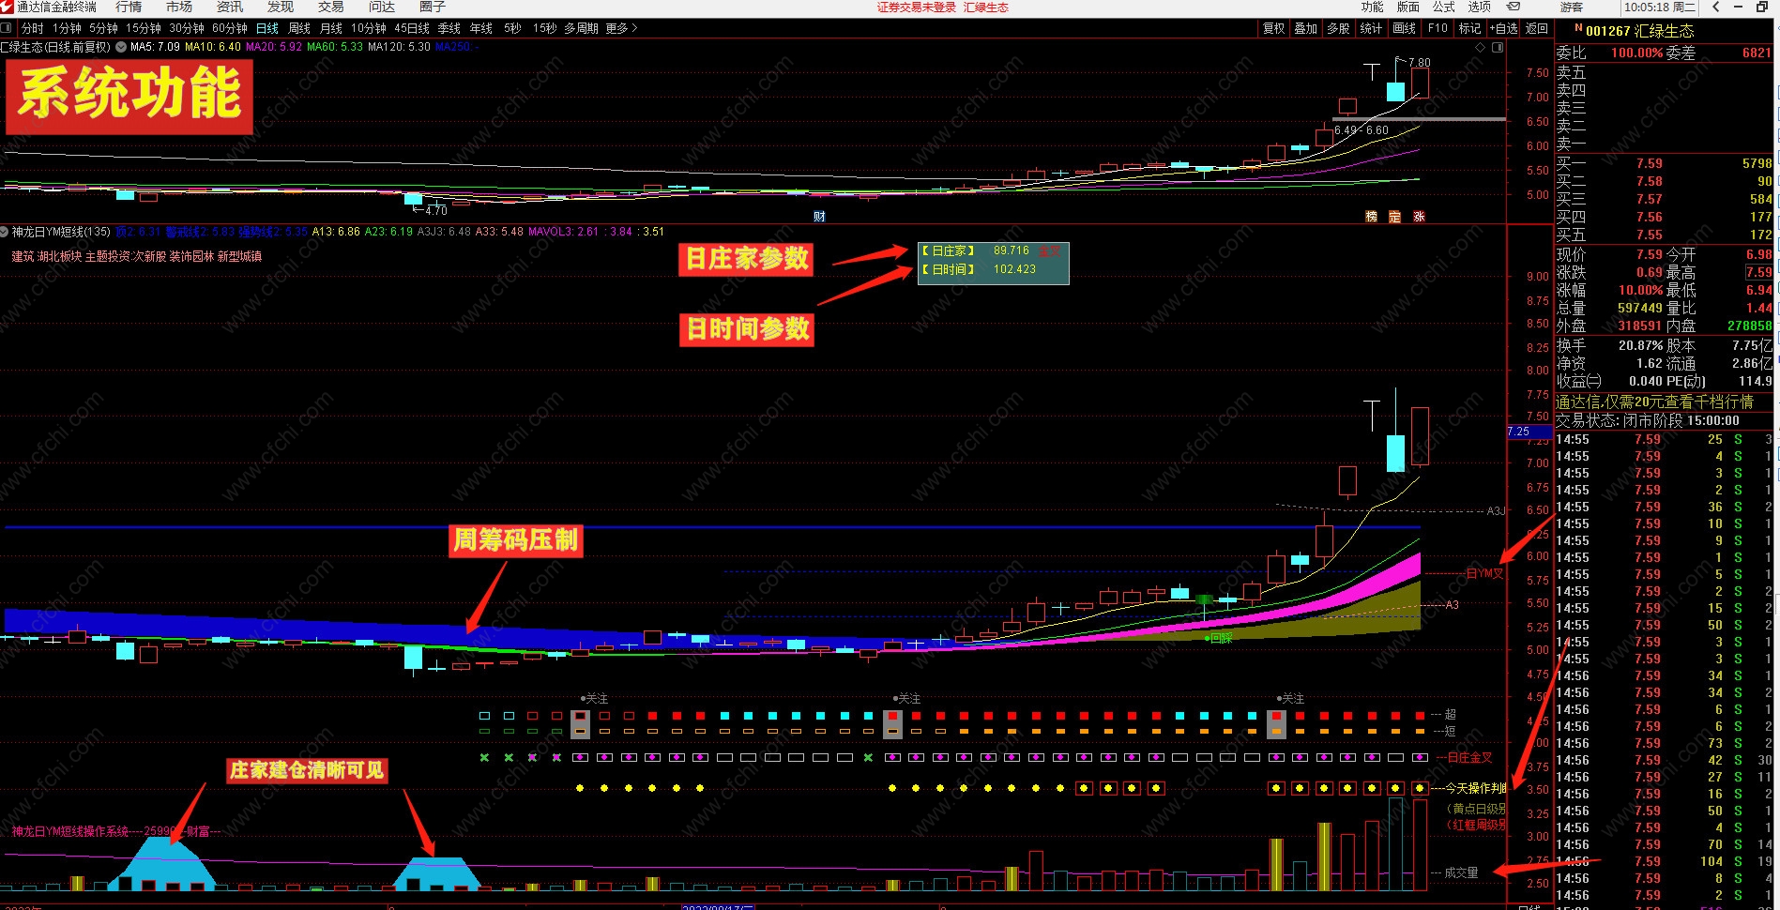The image size is (1780, 910).
Task: Click the 001267 汇绿生态 stock title
Action: [x=1640, y=31]
